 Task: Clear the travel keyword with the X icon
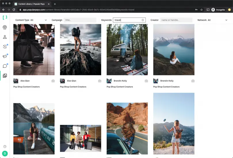[143, 20]
